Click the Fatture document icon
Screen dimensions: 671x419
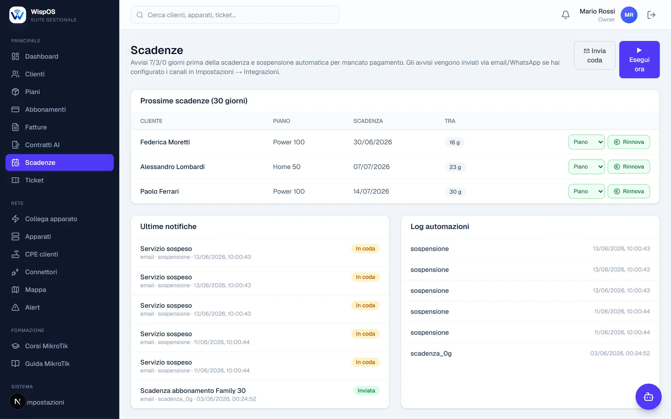pos(15,127)
